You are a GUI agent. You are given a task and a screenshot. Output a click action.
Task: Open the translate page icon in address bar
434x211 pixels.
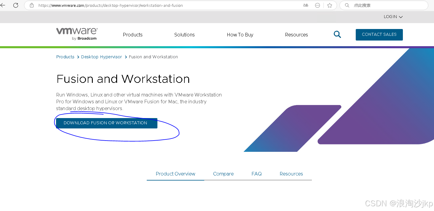[306, 5]
